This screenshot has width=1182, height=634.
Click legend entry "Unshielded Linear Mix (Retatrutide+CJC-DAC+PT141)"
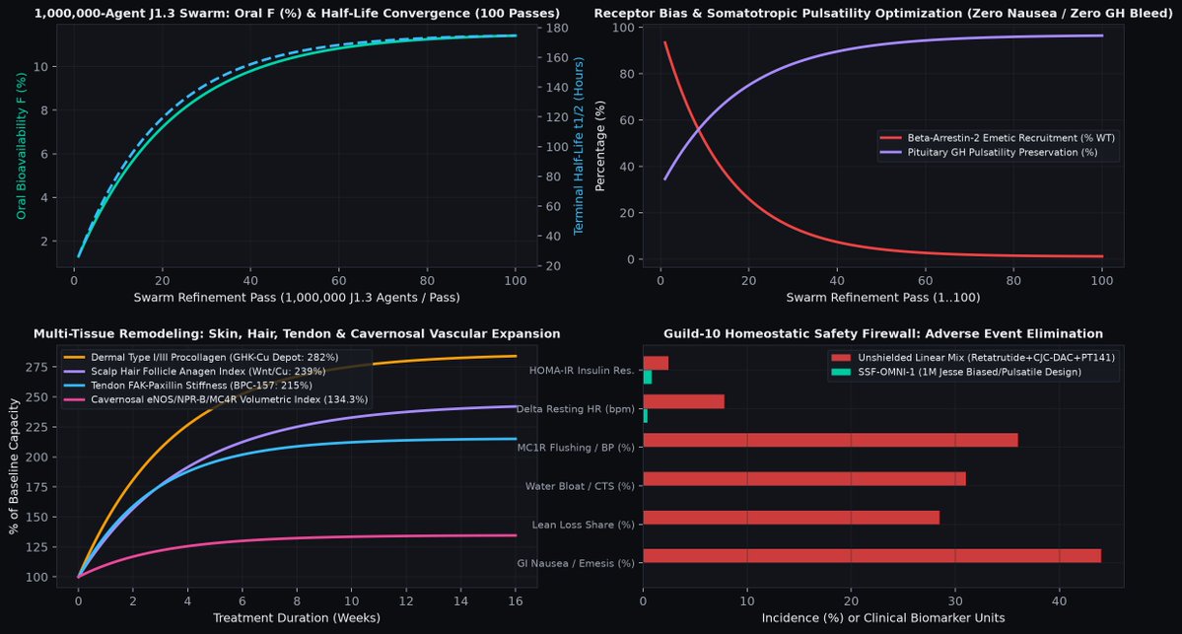coord(986,357)
